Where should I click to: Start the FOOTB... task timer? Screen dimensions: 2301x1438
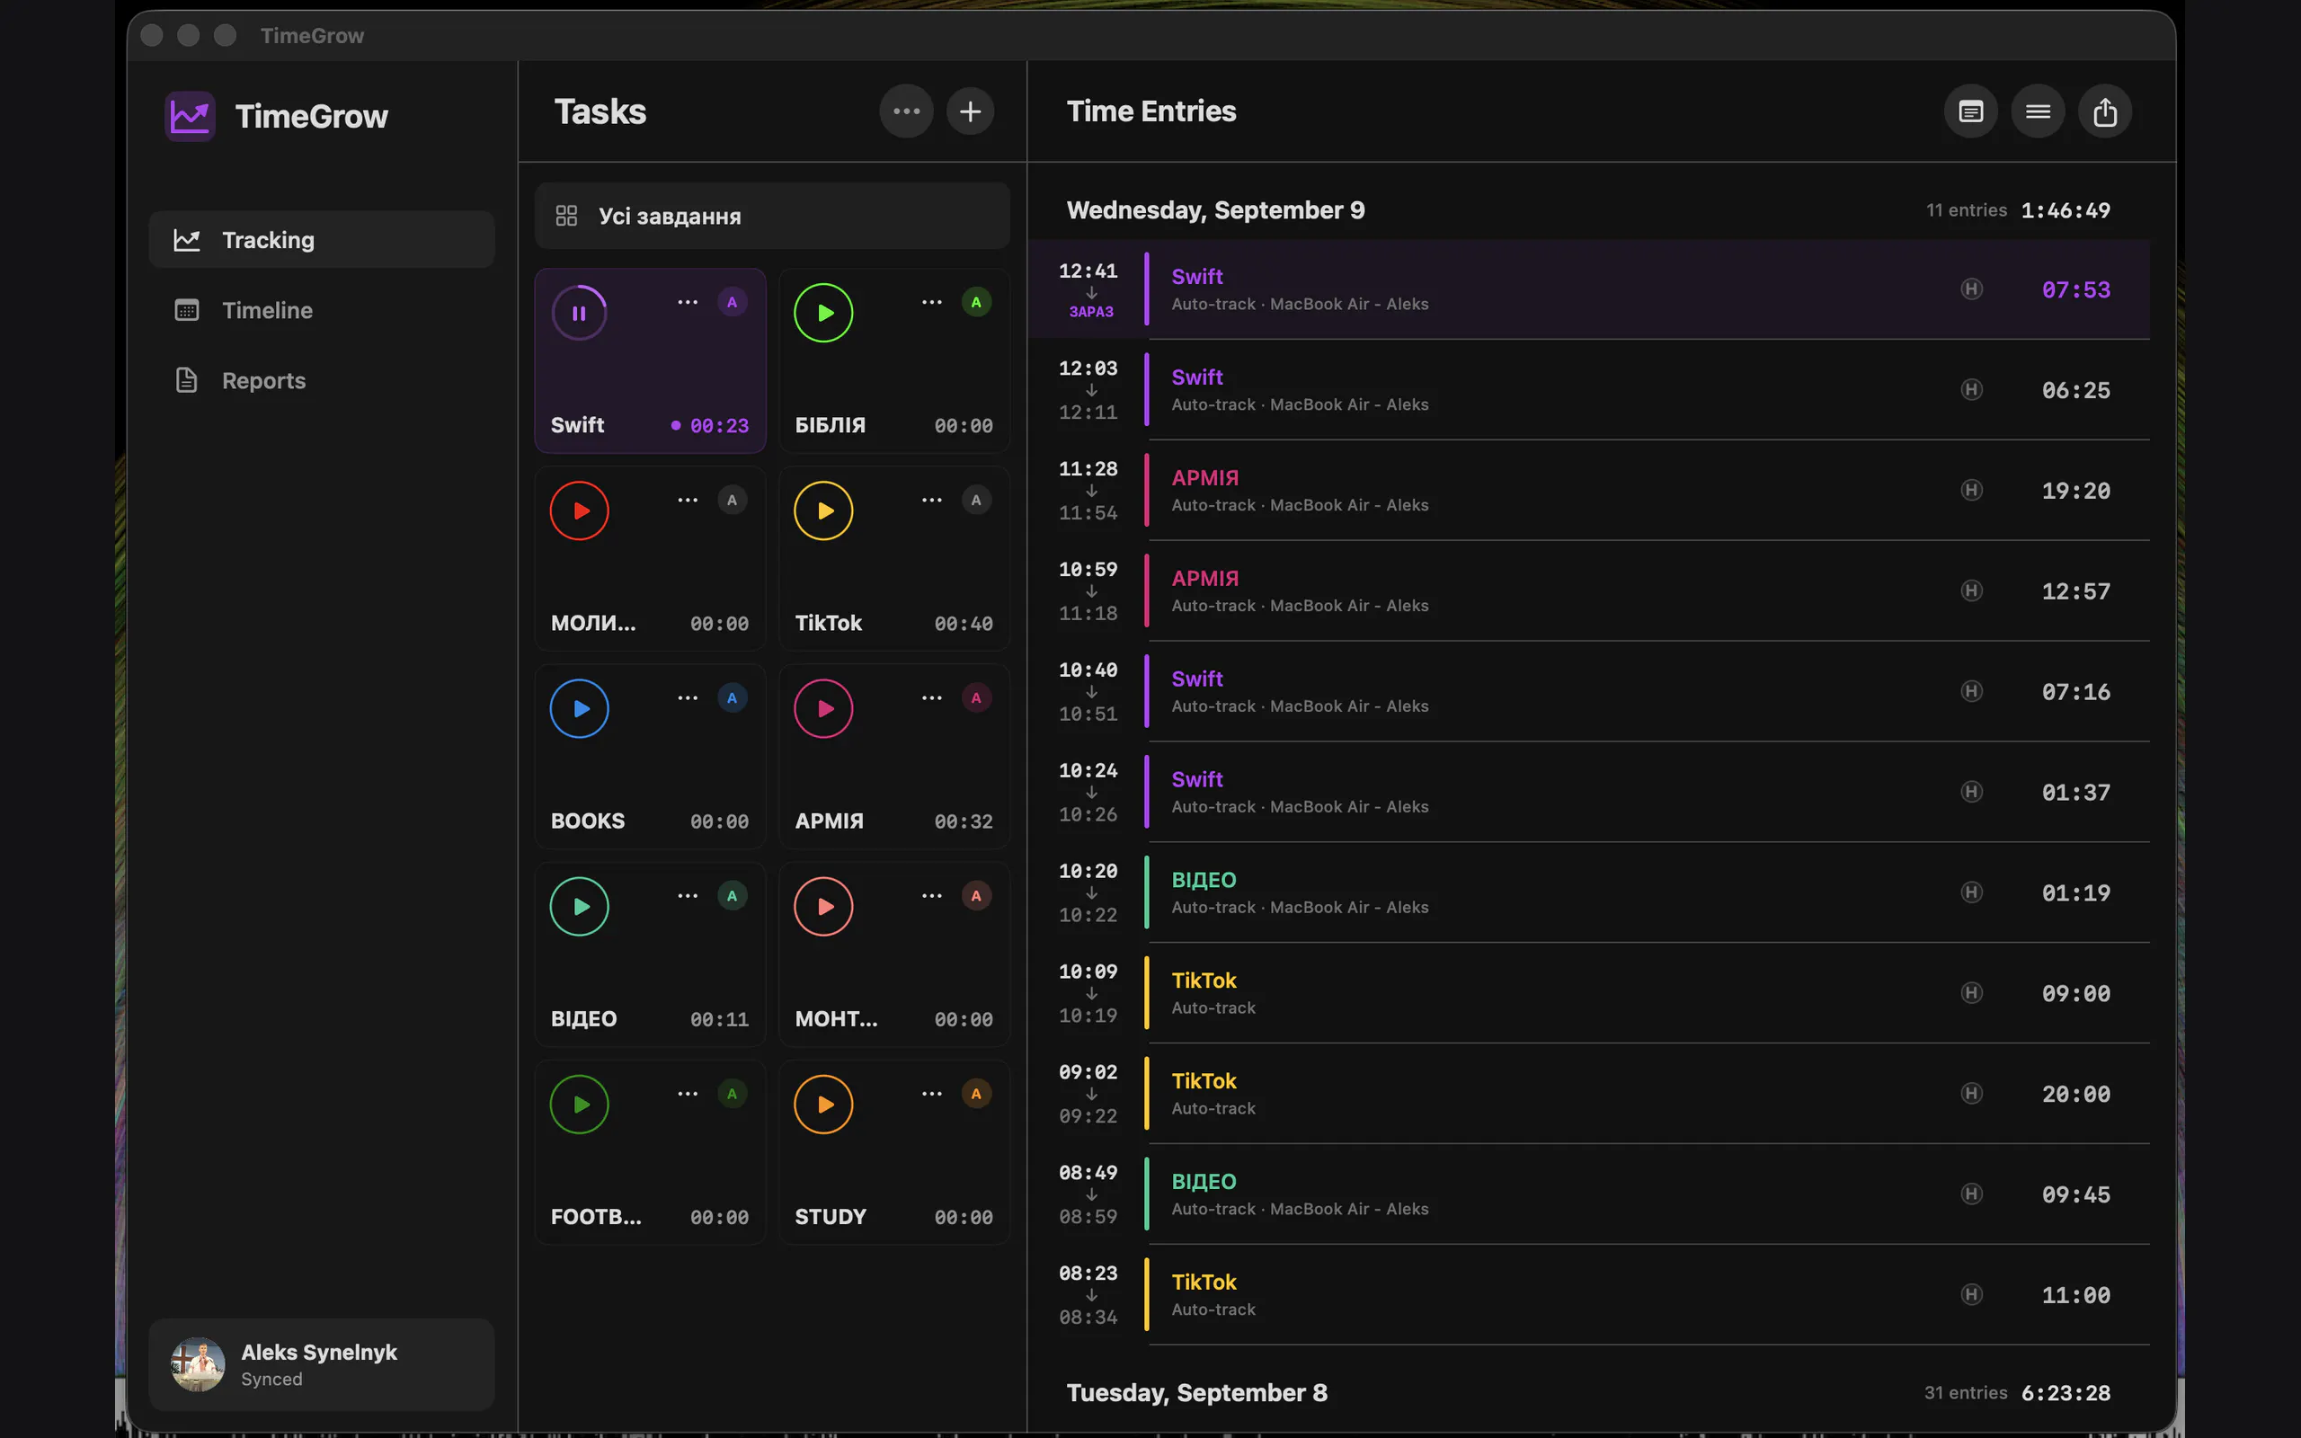click(x=579, y=1105)
